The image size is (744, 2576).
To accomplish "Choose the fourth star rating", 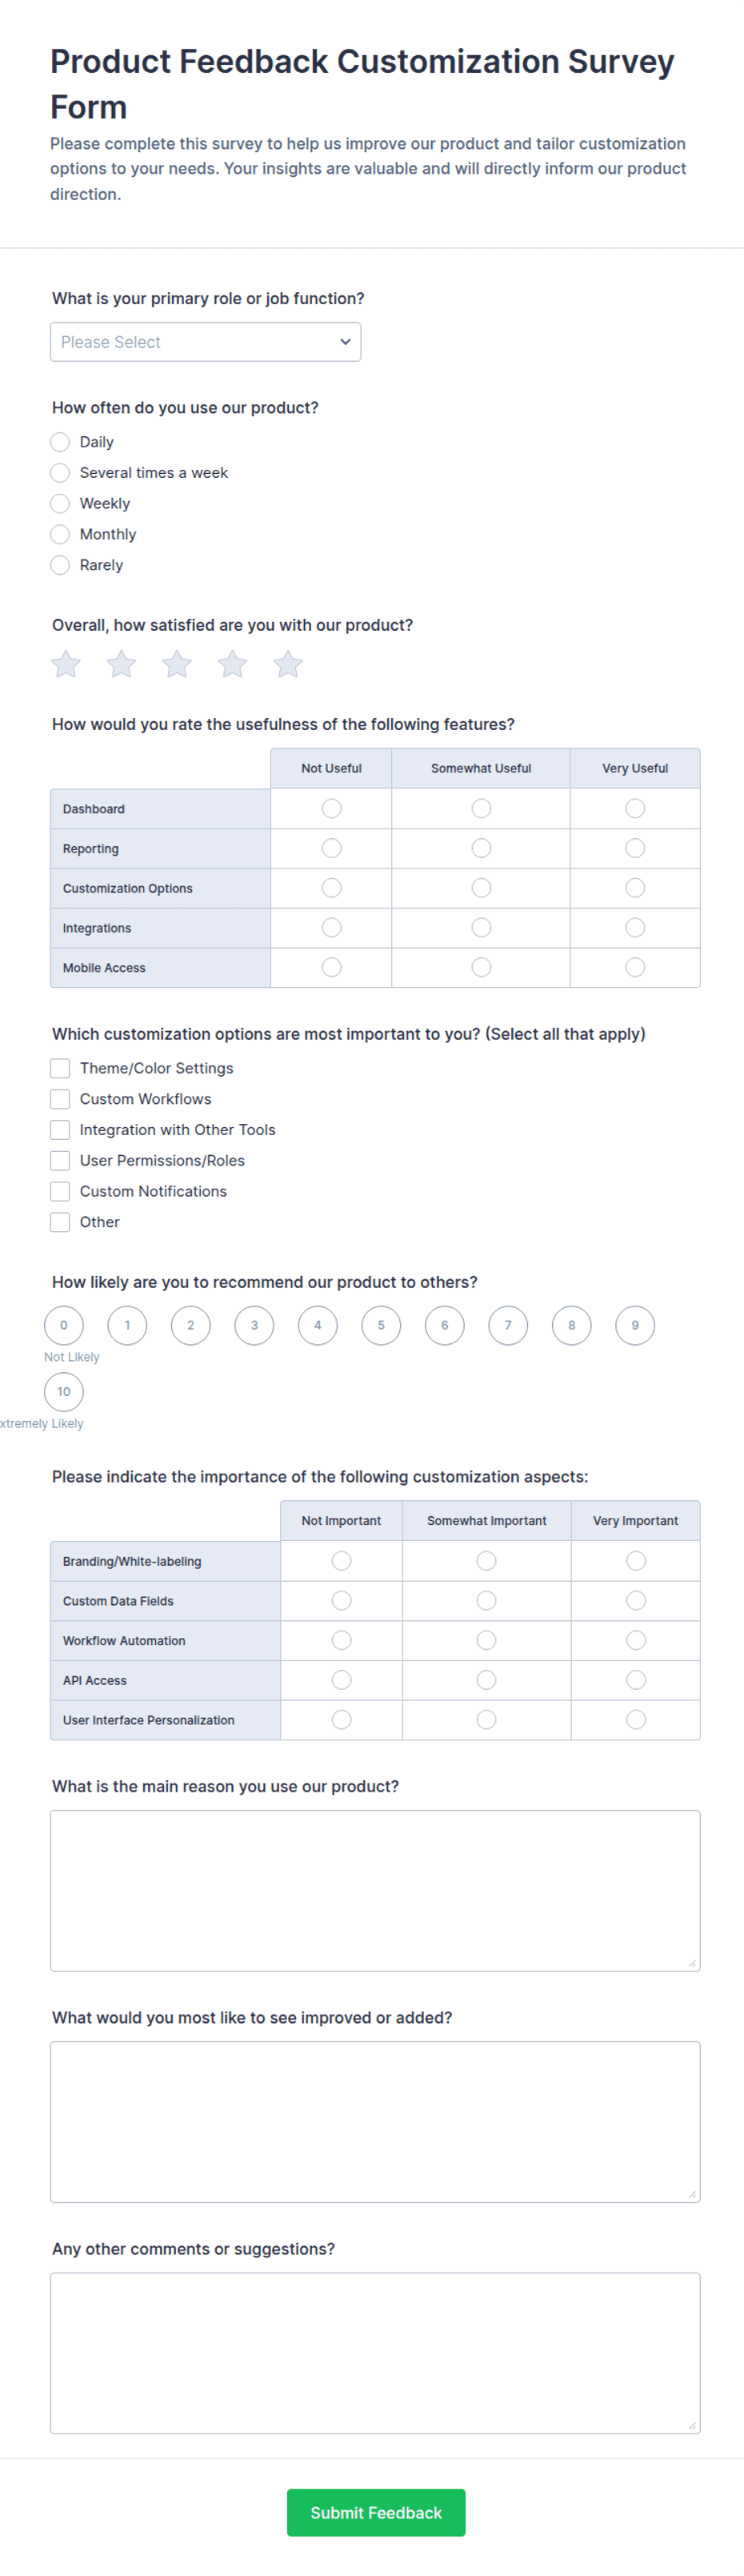I will (232, 664).
